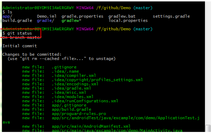This screenshot has height=133, width=212.
Task: Click the '$ ls' command line
Action: click(x=7, y=12)
